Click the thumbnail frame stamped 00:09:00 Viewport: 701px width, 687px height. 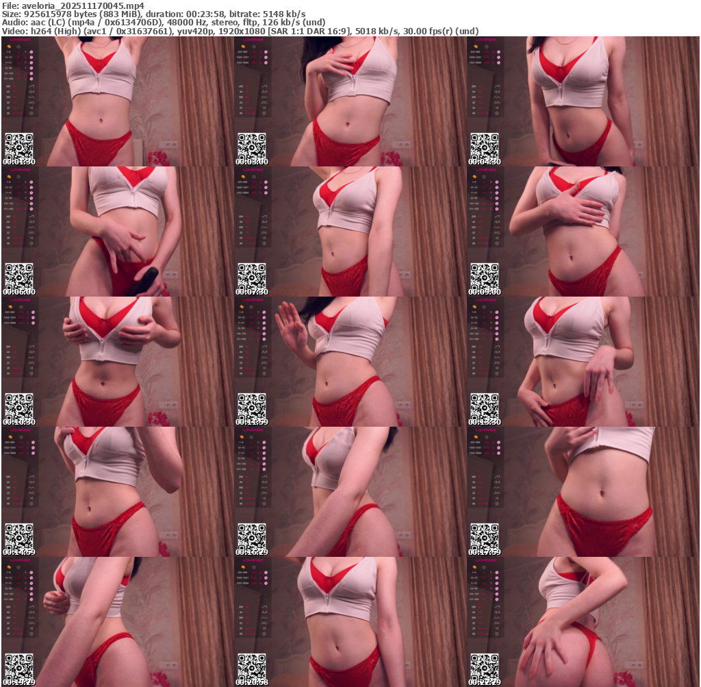pyautogui.click(x=583, y=232)
